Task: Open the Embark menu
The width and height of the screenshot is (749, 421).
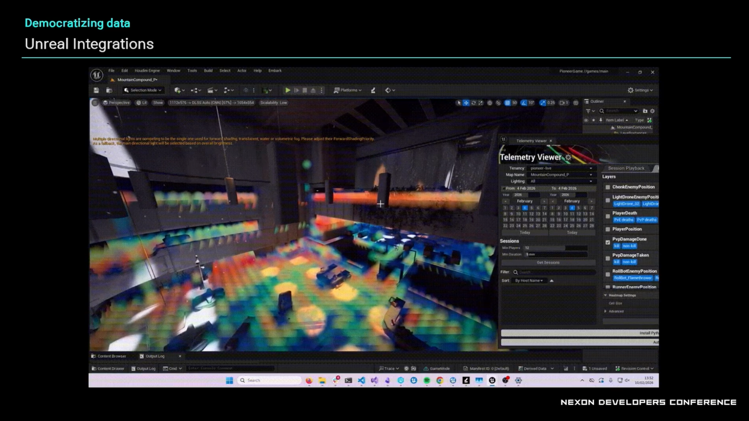Action: (275, 71)
